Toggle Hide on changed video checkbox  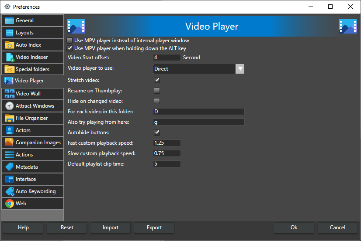[157, 101]
